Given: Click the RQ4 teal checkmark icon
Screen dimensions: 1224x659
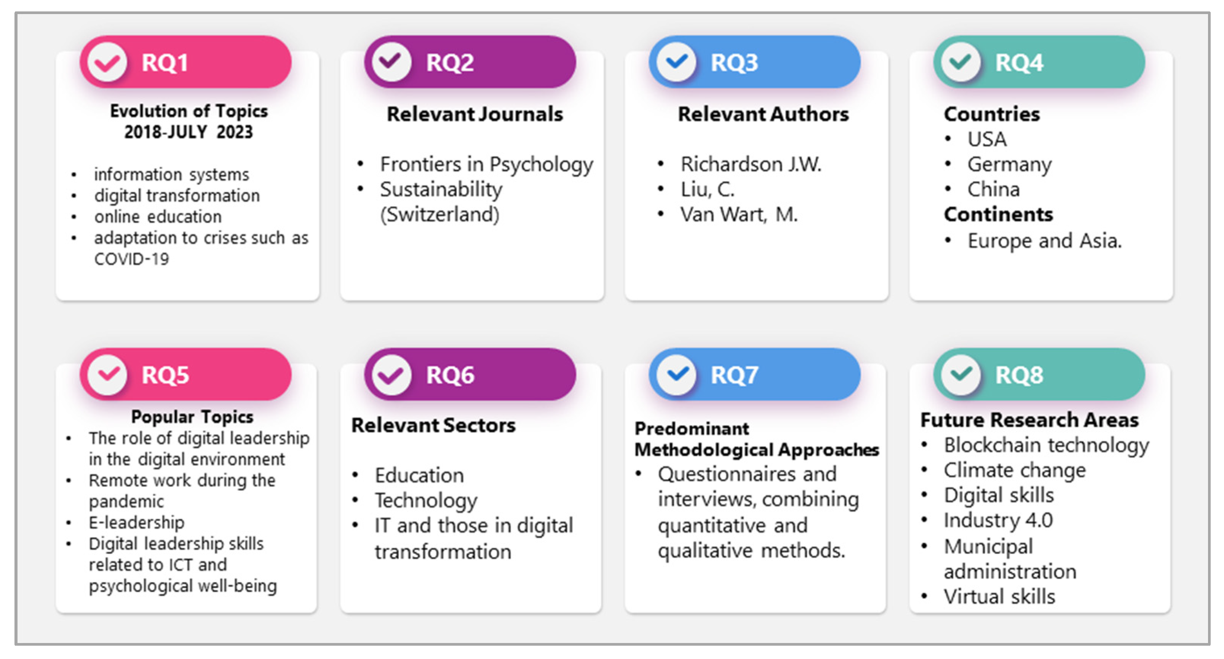Looking at the screenshot, I should 961,62.
